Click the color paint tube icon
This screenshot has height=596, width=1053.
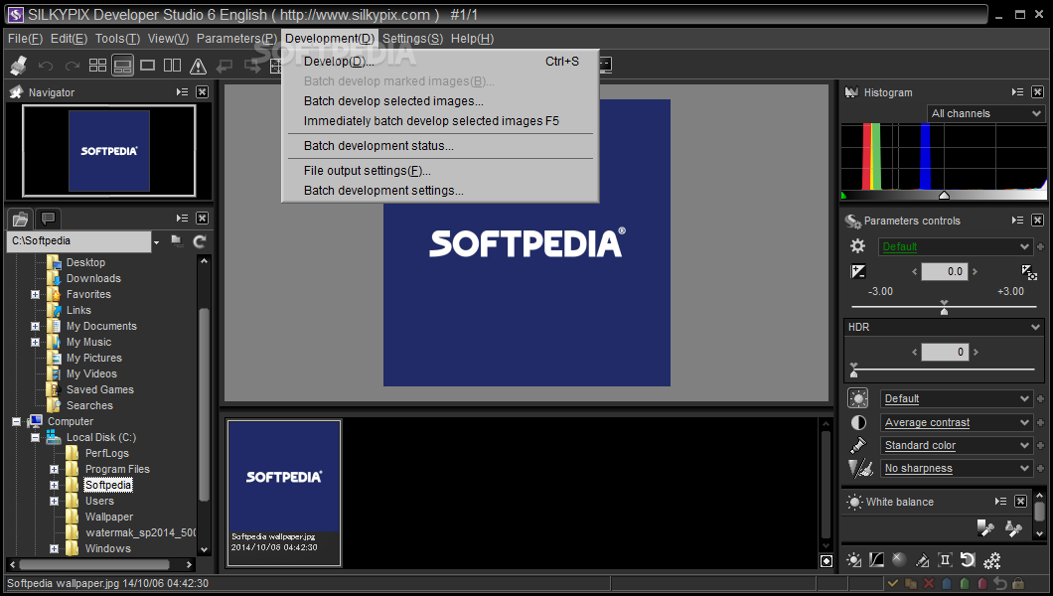pyautogui.click(x=858, y=445)
